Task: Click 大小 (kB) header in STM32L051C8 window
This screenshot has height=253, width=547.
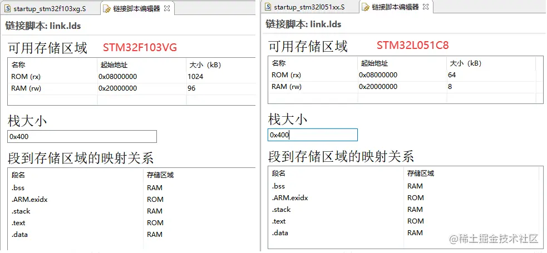Action: point(465,63)
